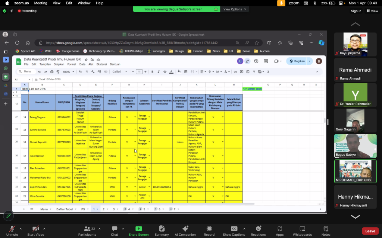Viewport: 382px width, 238px height.
Task: Click the <<< Daftar Tabel link
Action: [x=252, y=89]
